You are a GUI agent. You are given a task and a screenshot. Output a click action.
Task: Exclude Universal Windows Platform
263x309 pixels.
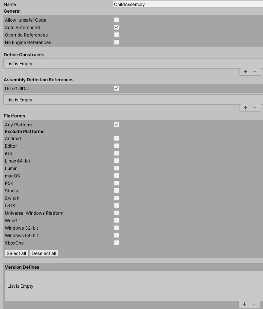[x=117, y=213]
